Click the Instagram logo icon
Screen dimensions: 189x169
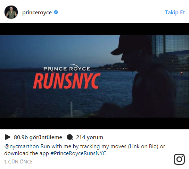pos(179,159)
